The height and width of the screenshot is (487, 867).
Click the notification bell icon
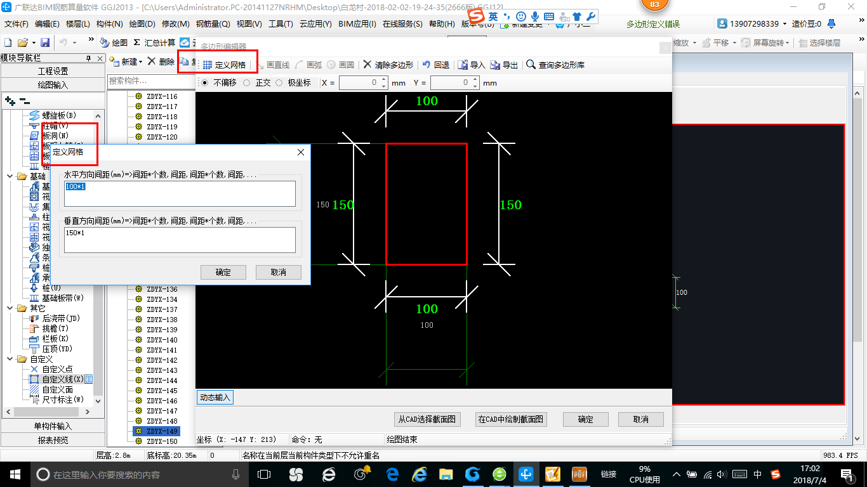click(x=832, y=23)
